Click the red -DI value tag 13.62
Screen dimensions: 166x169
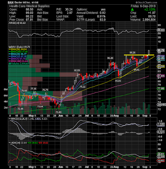click(x=161, y=161)
